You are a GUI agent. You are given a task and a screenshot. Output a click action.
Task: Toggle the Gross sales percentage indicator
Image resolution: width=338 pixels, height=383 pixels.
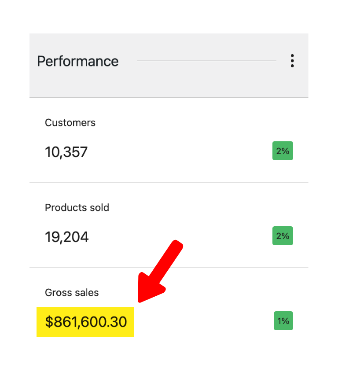click(283, 321)
